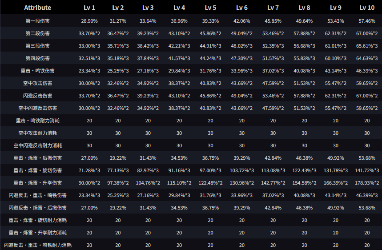Click the Lv 7 column header
Image resolution: width=382 pixels, height=250 pixels.
coord(273,8)
